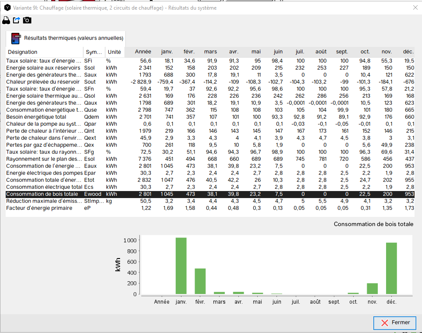This screenshot has width=422, height=333.
Task: Click the Année column header
Action: point(143,52)
